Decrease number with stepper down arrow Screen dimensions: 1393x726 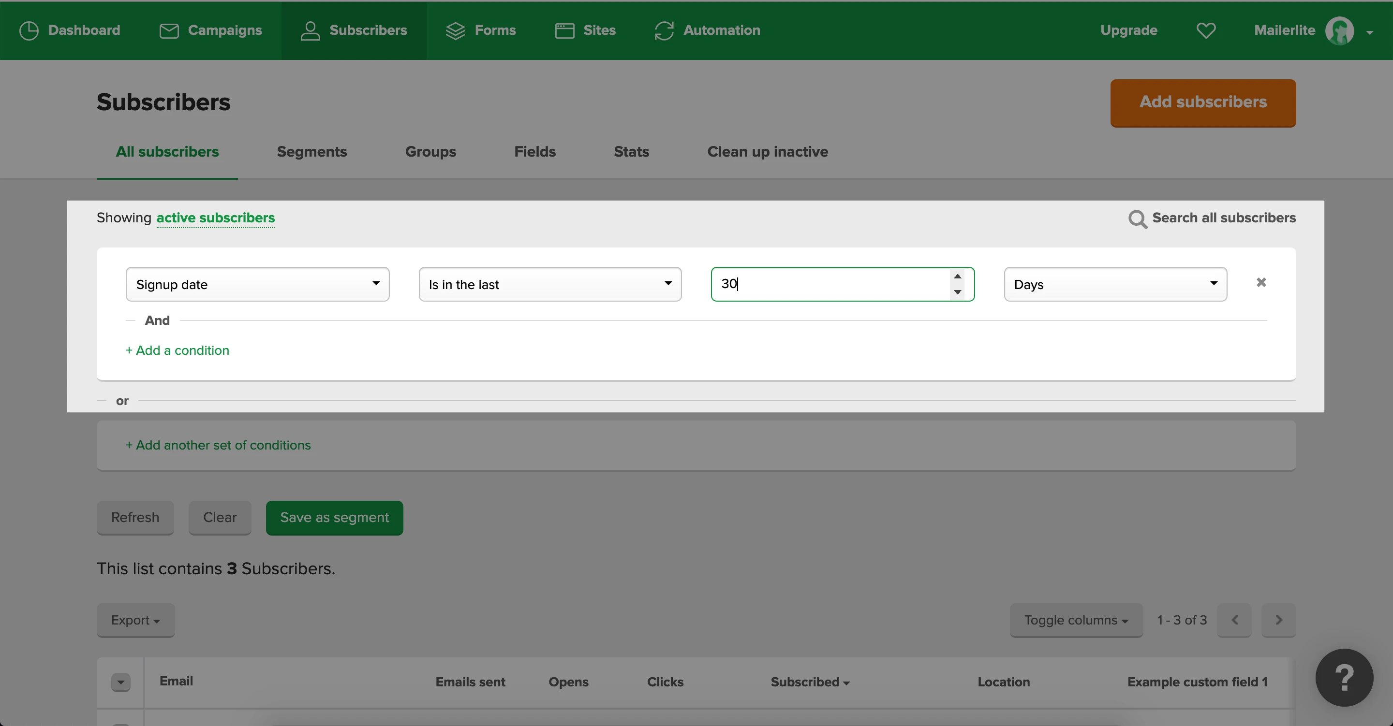(x=958, y=292)
